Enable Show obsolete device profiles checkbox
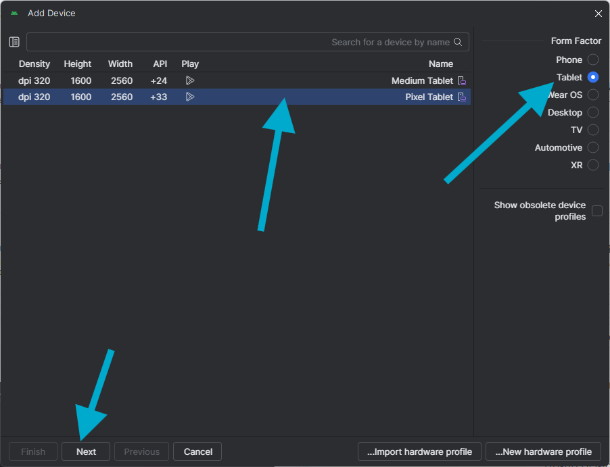 (597, 211)
